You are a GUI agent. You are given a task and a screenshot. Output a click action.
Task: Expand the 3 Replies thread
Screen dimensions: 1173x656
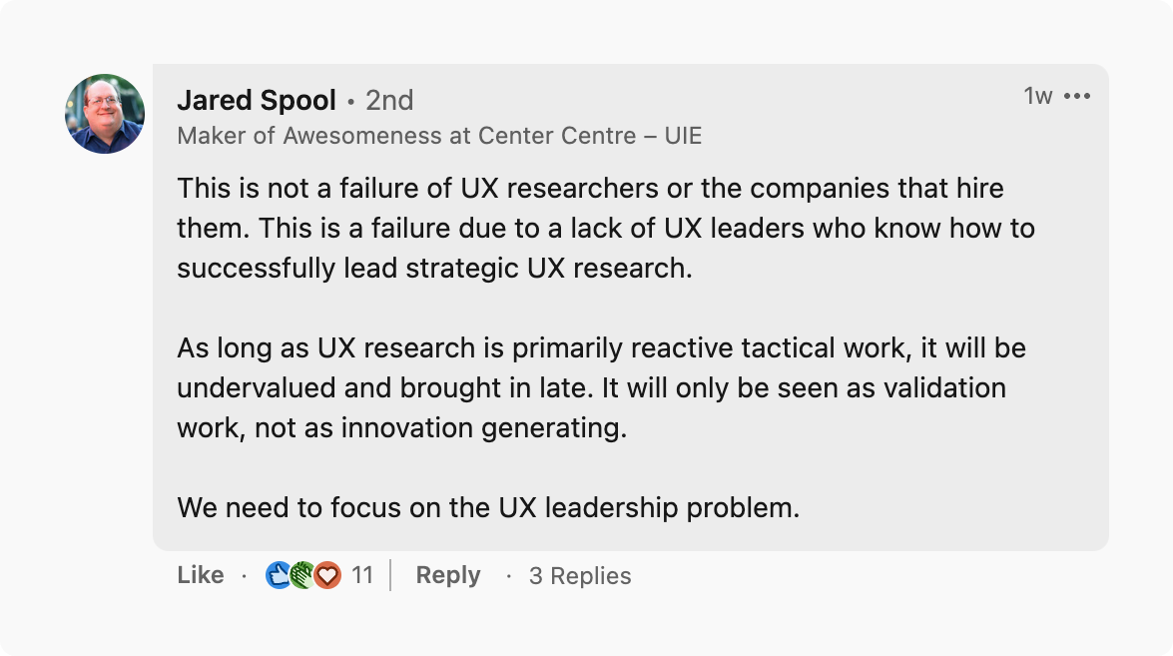coord(580,576)
